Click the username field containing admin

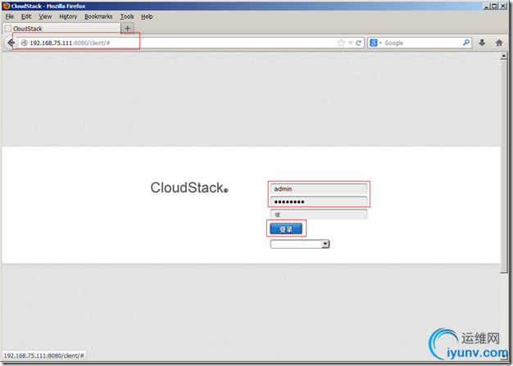coord(319,189)
